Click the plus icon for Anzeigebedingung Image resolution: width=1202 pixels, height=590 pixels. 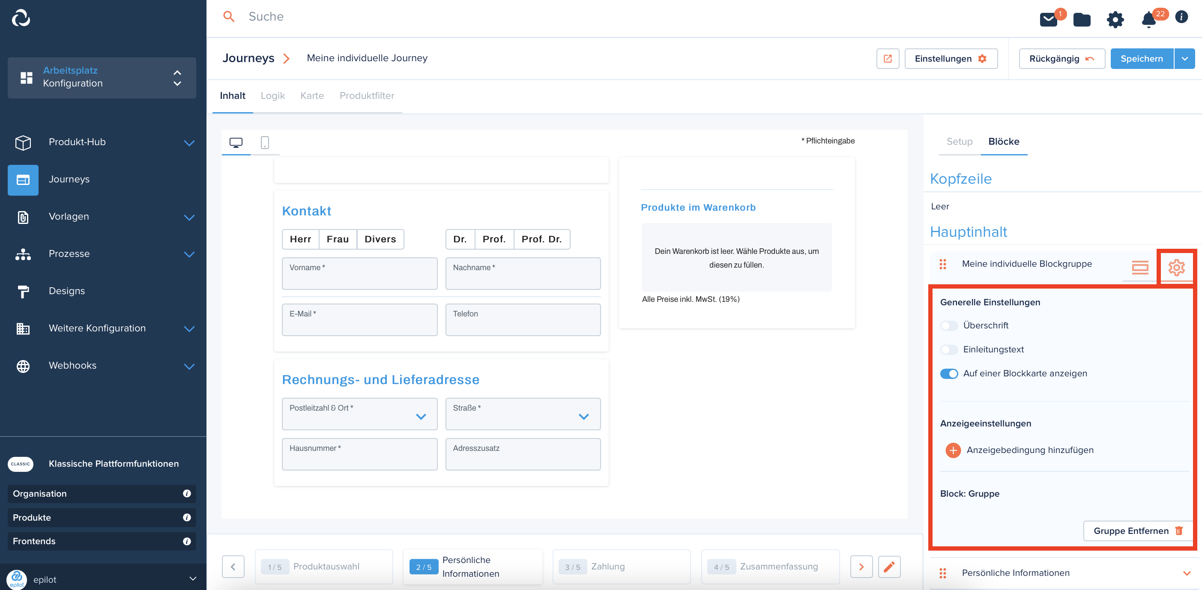(953, 450)
